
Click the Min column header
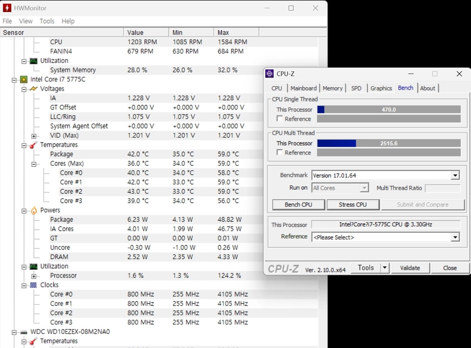(x=191, y=32)
